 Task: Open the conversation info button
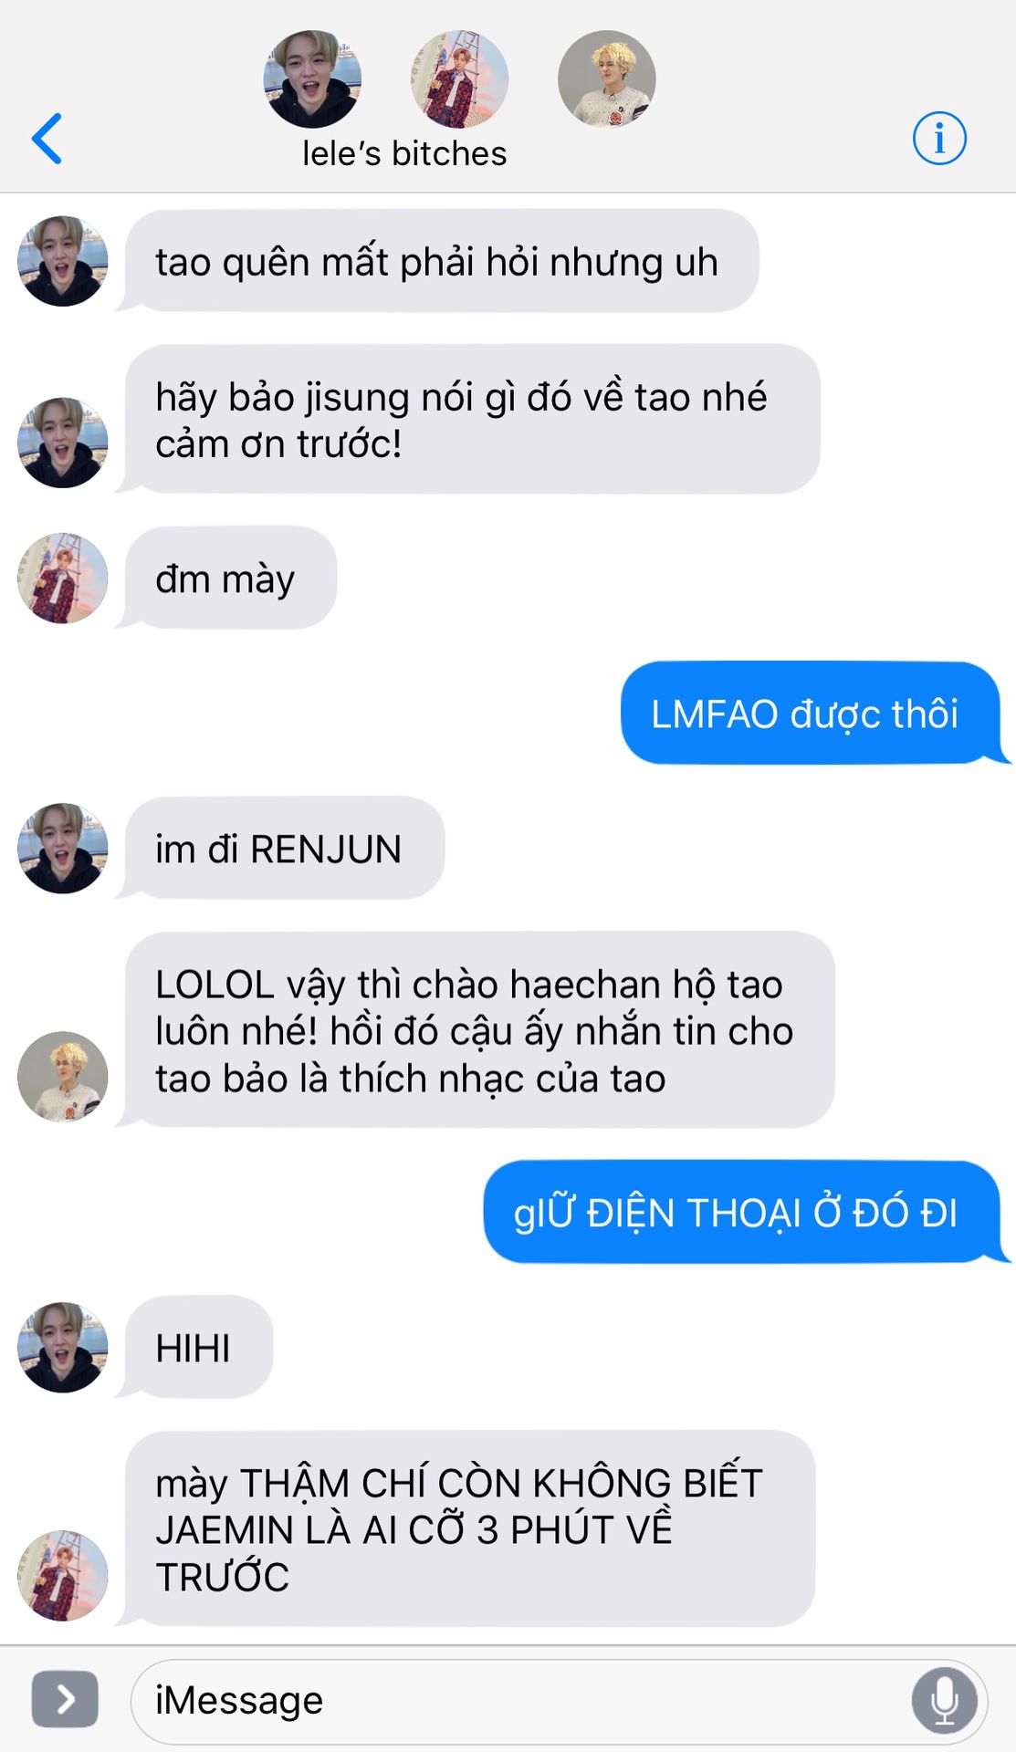click(939, 139)
